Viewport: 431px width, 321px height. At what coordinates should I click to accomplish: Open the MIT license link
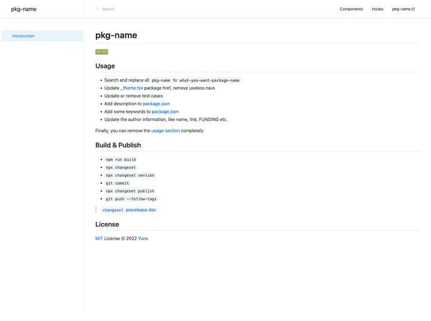99,238
